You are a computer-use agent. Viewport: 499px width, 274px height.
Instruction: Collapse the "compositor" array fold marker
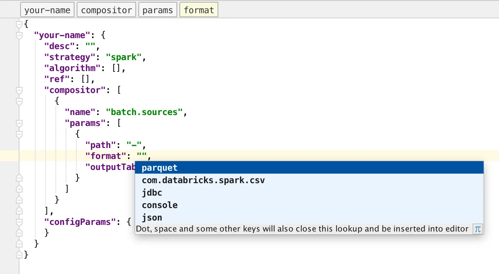click(x=19, y=90)
